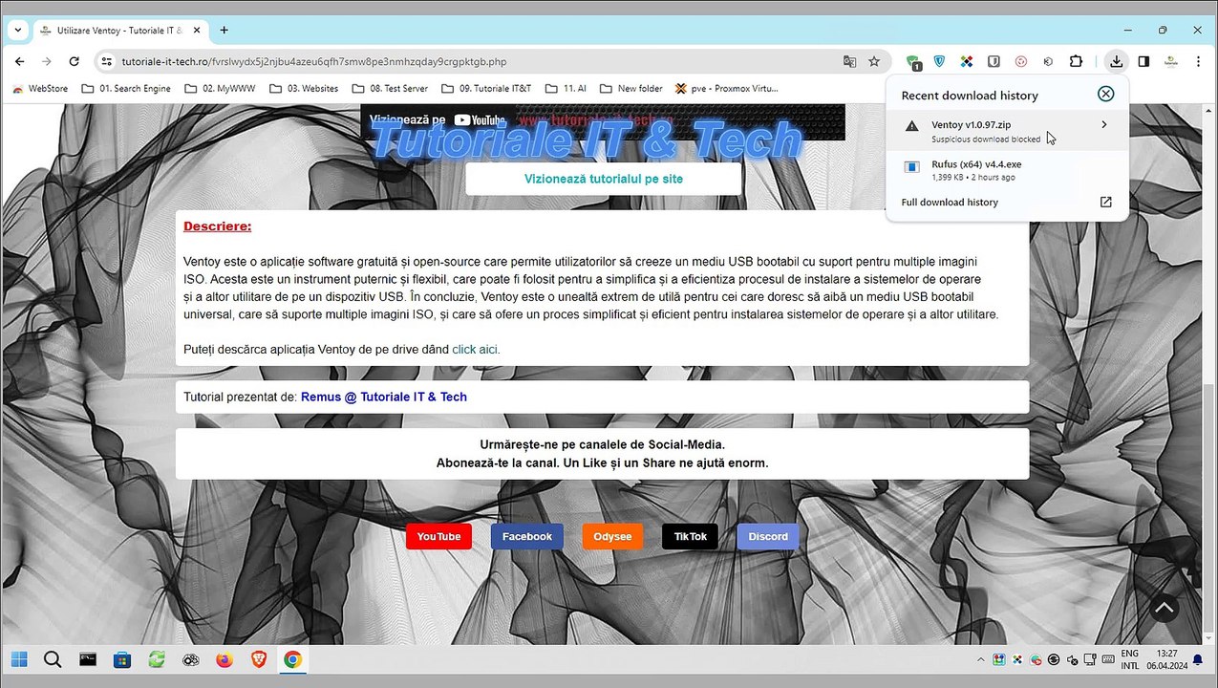Open the taskbar Search icon
The height and width of the screenshot is (688, 1218).
coord(53,659)
